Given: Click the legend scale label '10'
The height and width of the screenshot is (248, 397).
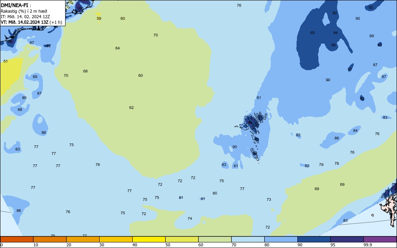Looking at the screenshot, I should coord(36,245).
